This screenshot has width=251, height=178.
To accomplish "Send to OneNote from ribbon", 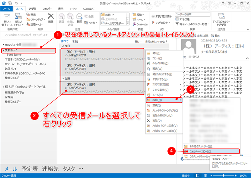I will [x=140, y=24].
